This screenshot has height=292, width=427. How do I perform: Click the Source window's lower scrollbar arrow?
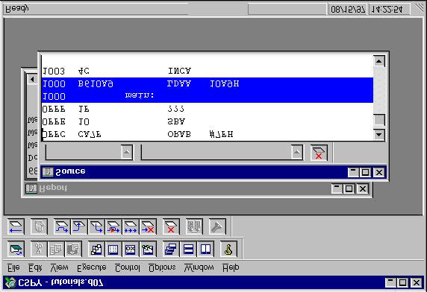pos(378,134)
